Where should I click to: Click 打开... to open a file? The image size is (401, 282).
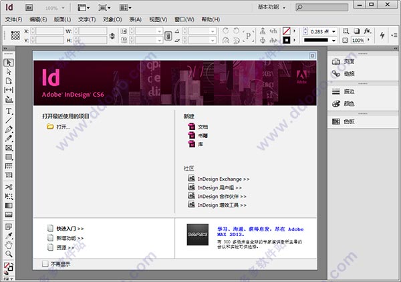click(58, 127)
